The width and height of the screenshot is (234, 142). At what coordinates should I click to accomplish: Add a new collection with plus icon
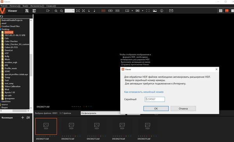23,118
